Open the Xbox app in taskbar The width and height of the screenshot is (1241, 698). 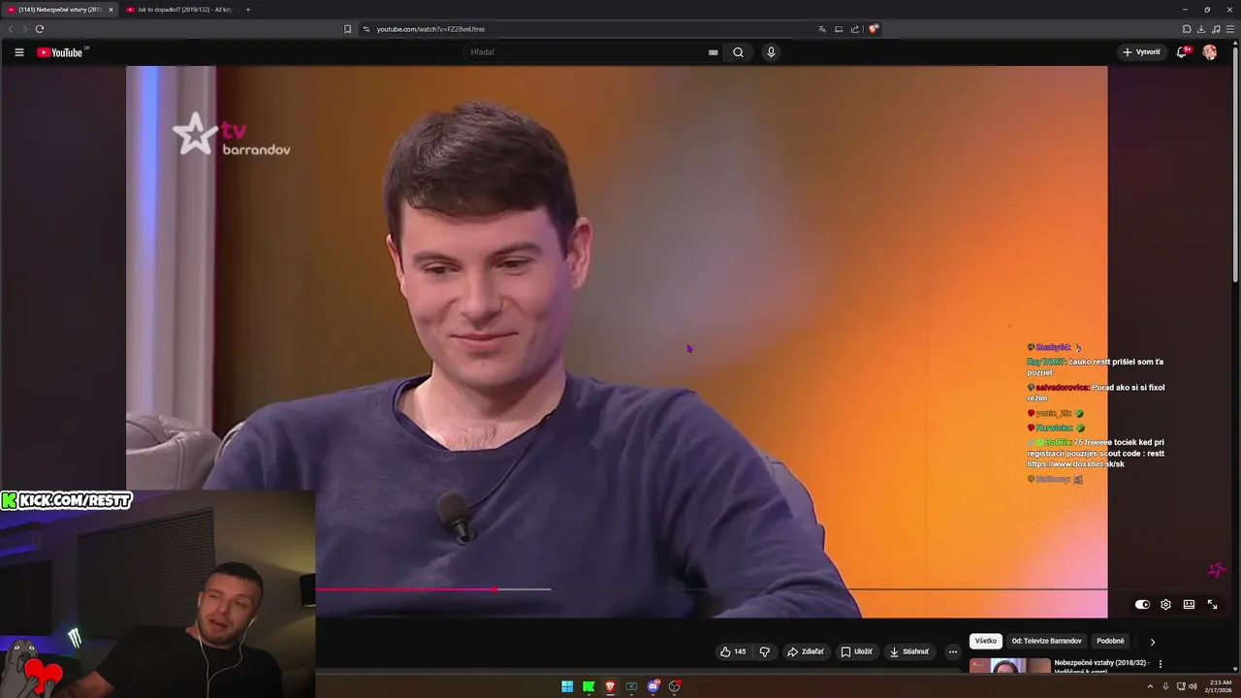pos(631,686)
